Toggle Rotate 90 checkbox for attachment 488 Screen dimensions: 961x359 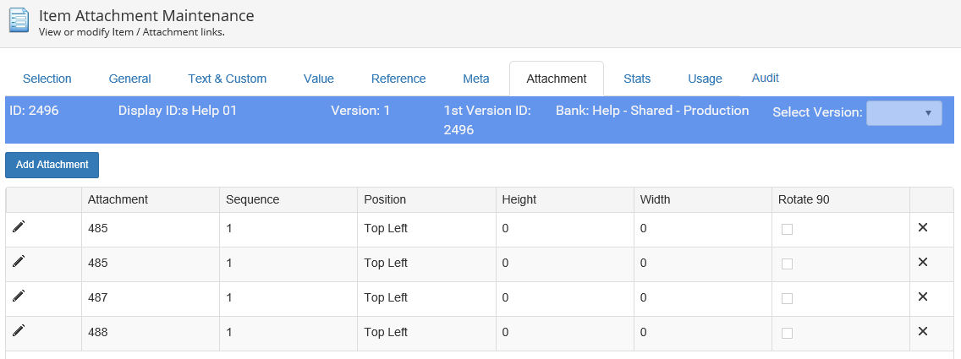(x=787, y=333)
